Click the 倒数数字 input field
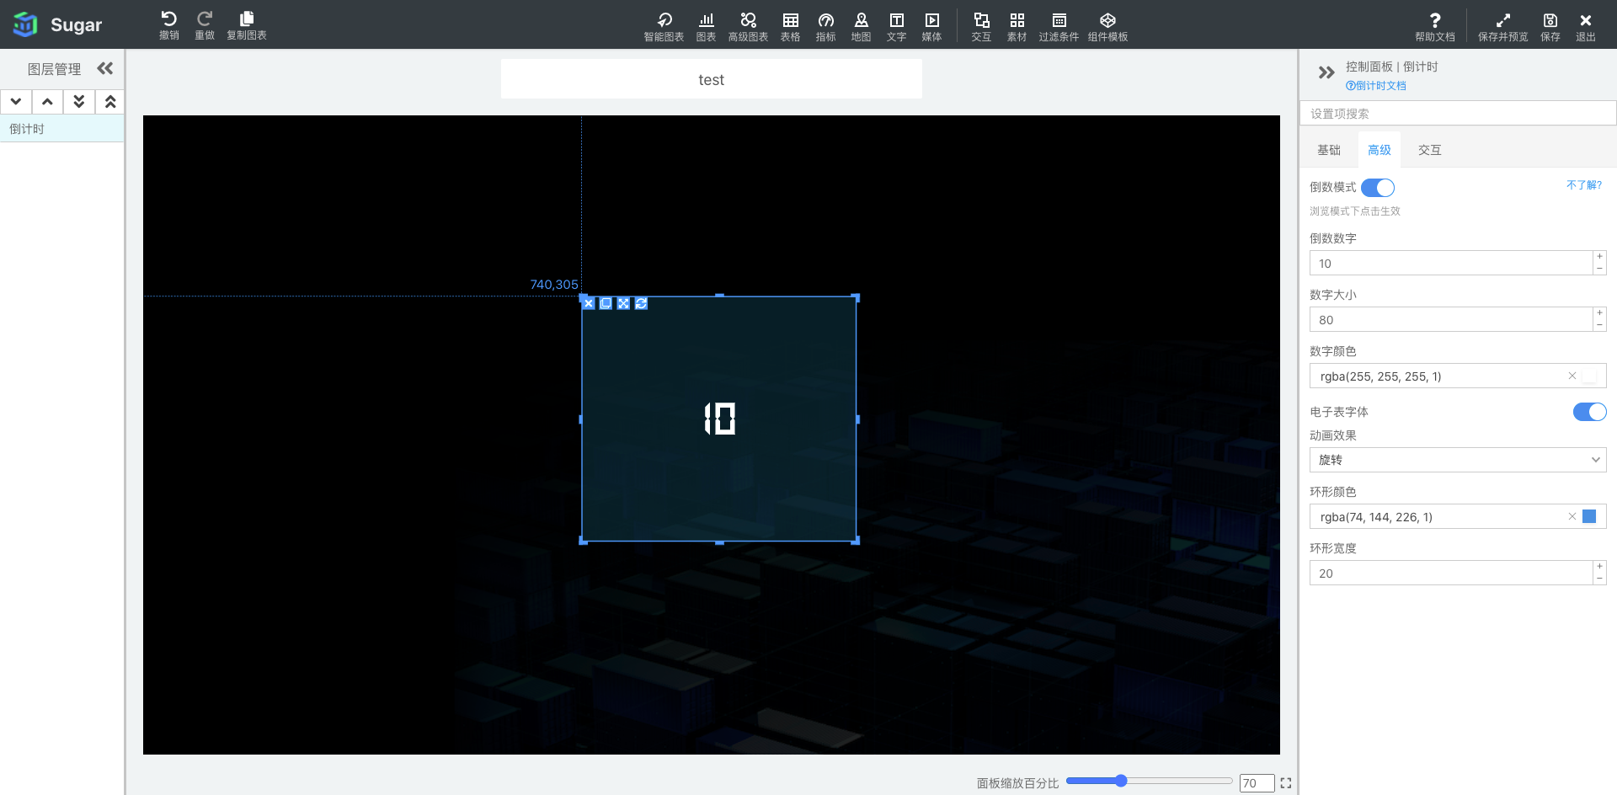 click(x=1450, y=264)
